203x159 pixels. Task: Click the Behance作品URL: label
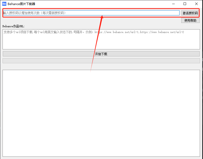[14, 26]
